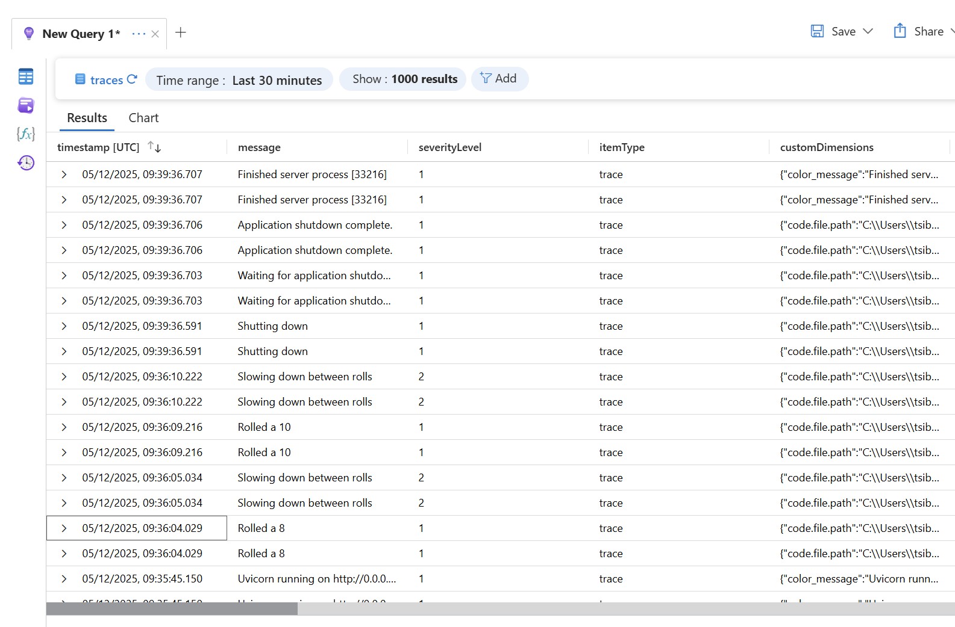Click the lightbulb icon on New Query tab
The width and height of the screenshot is (955, 627).
click(28, 34)
